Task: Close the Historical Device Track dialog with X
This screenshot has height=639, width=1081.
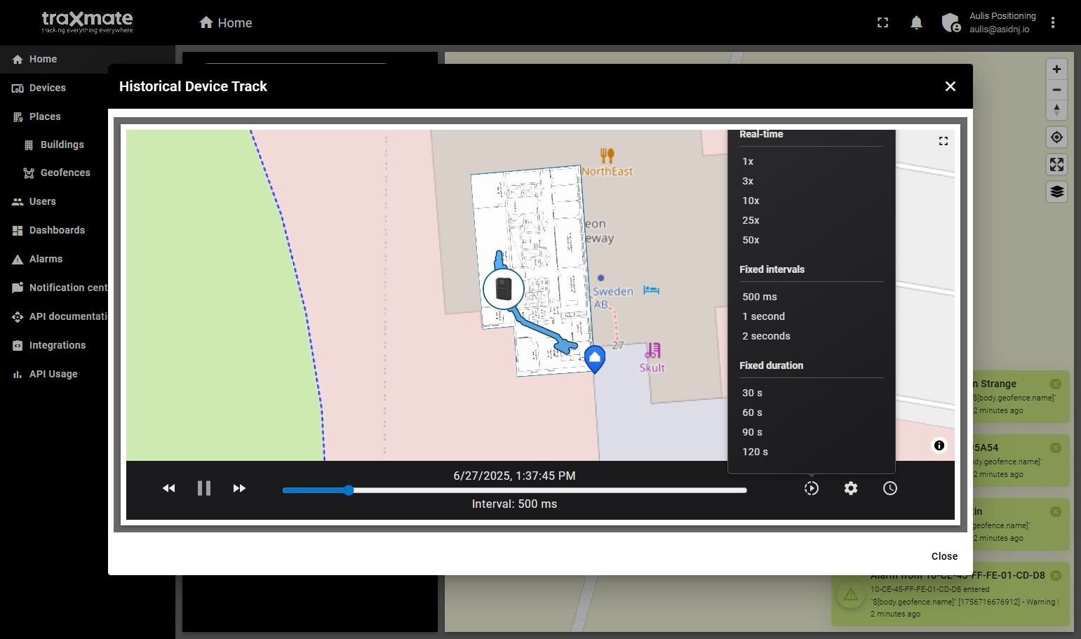Action: 951,86
